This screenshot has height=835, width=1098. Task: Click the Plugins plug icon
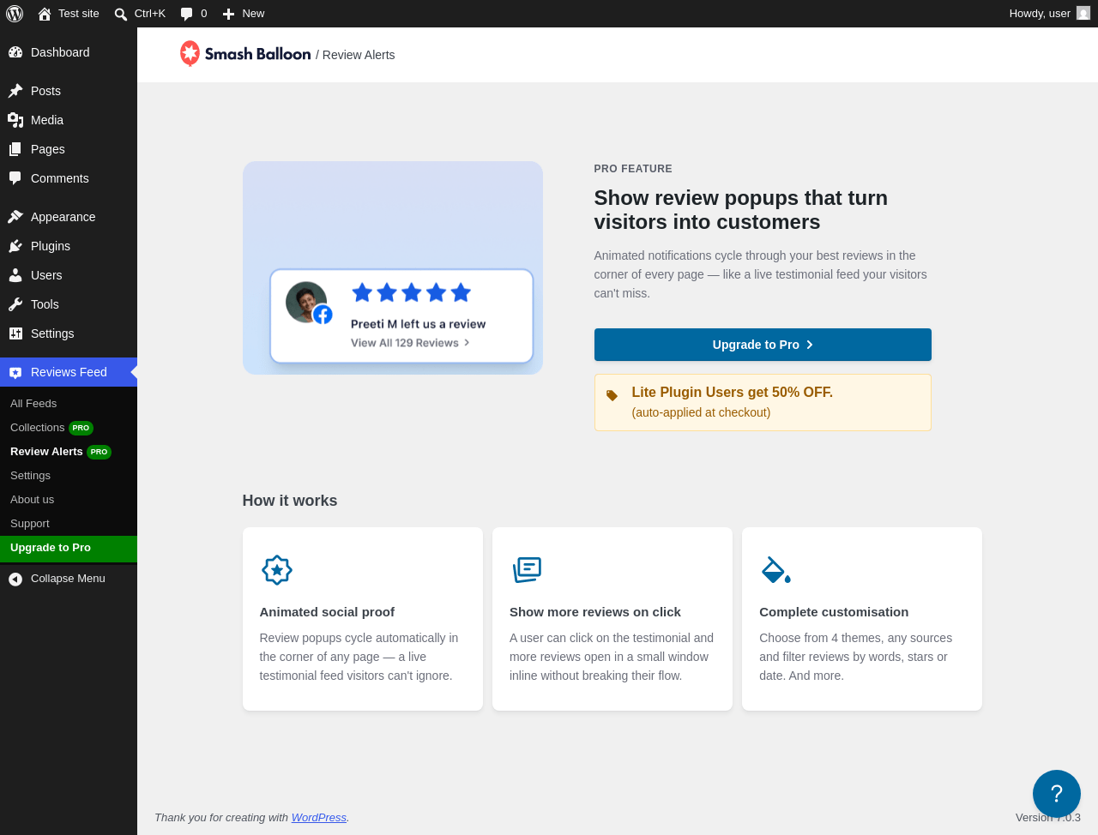pyautogui.click(x=15, y=246)
